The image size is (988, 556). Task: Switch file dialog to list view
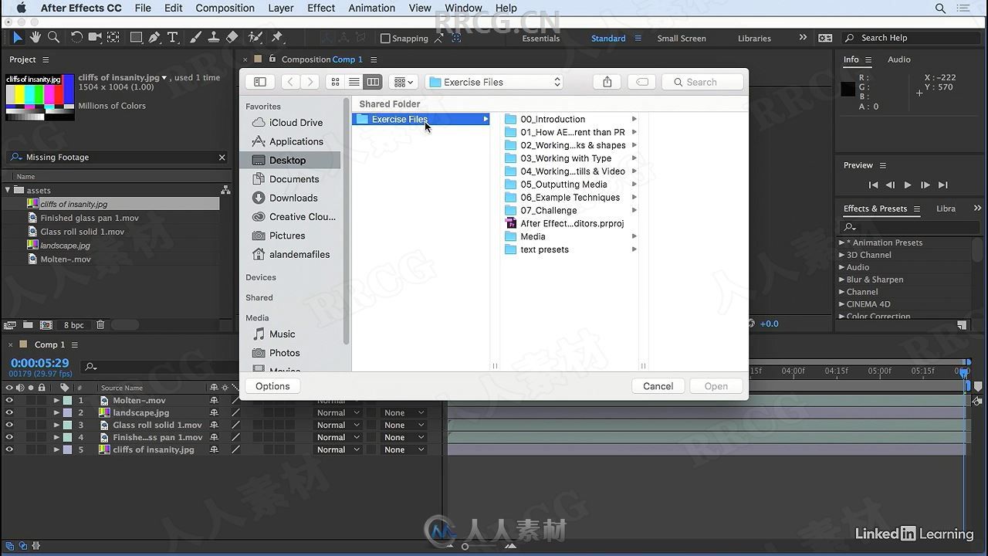[354, 82]
